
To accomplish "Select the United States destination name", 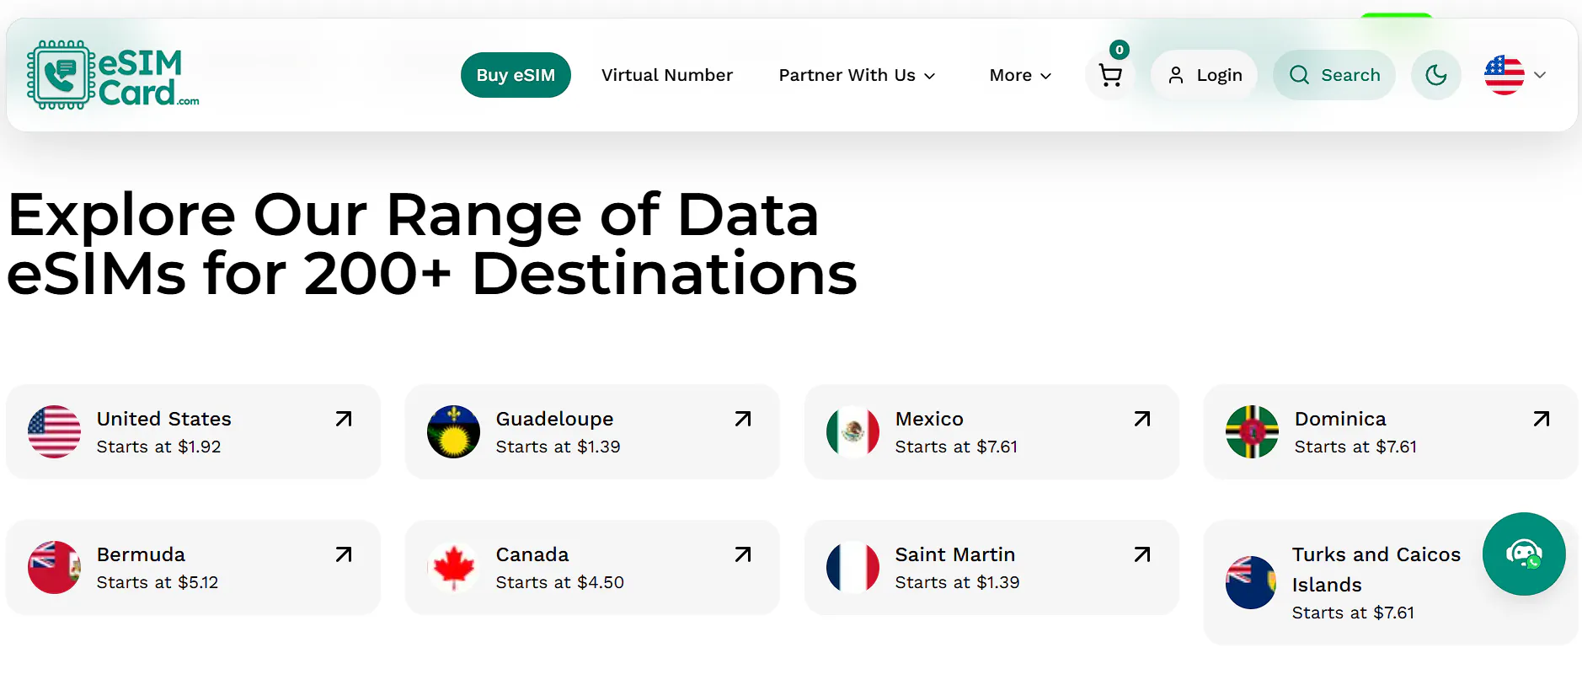I will point(164,419).
